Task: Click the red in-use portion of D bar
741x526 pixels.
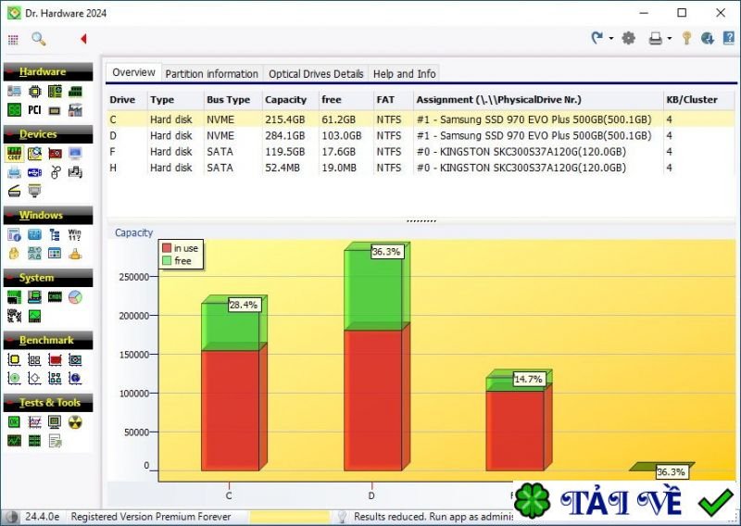Action: [372, 400]
